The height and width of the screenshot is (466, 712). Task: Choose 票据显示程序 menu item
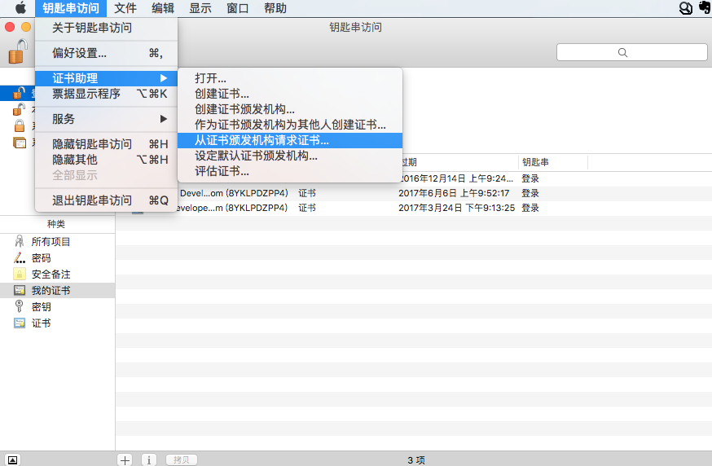coord(106,94)
